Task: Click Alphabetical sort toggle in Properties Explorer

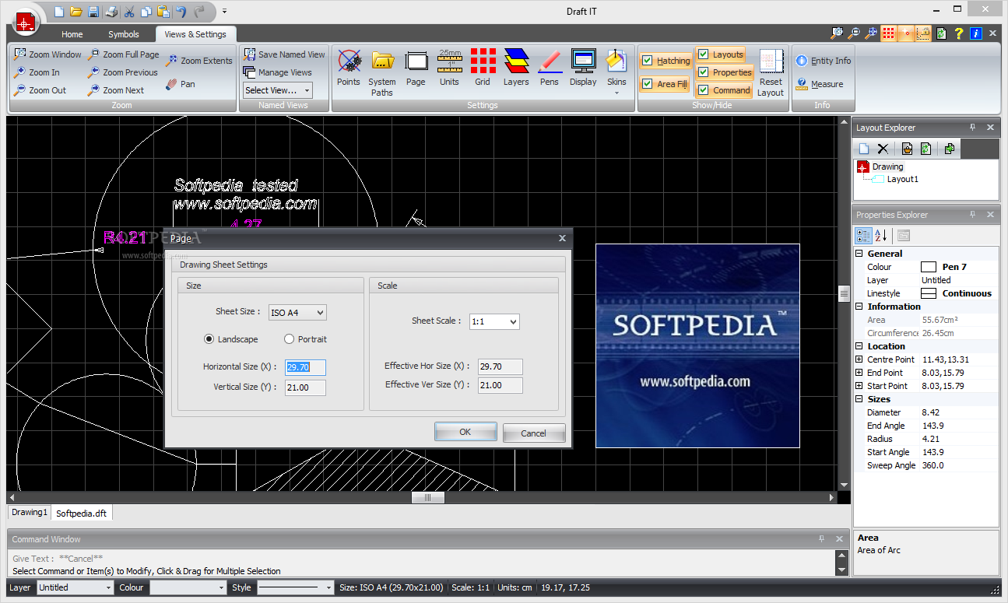Action: [x=881, y=236]
